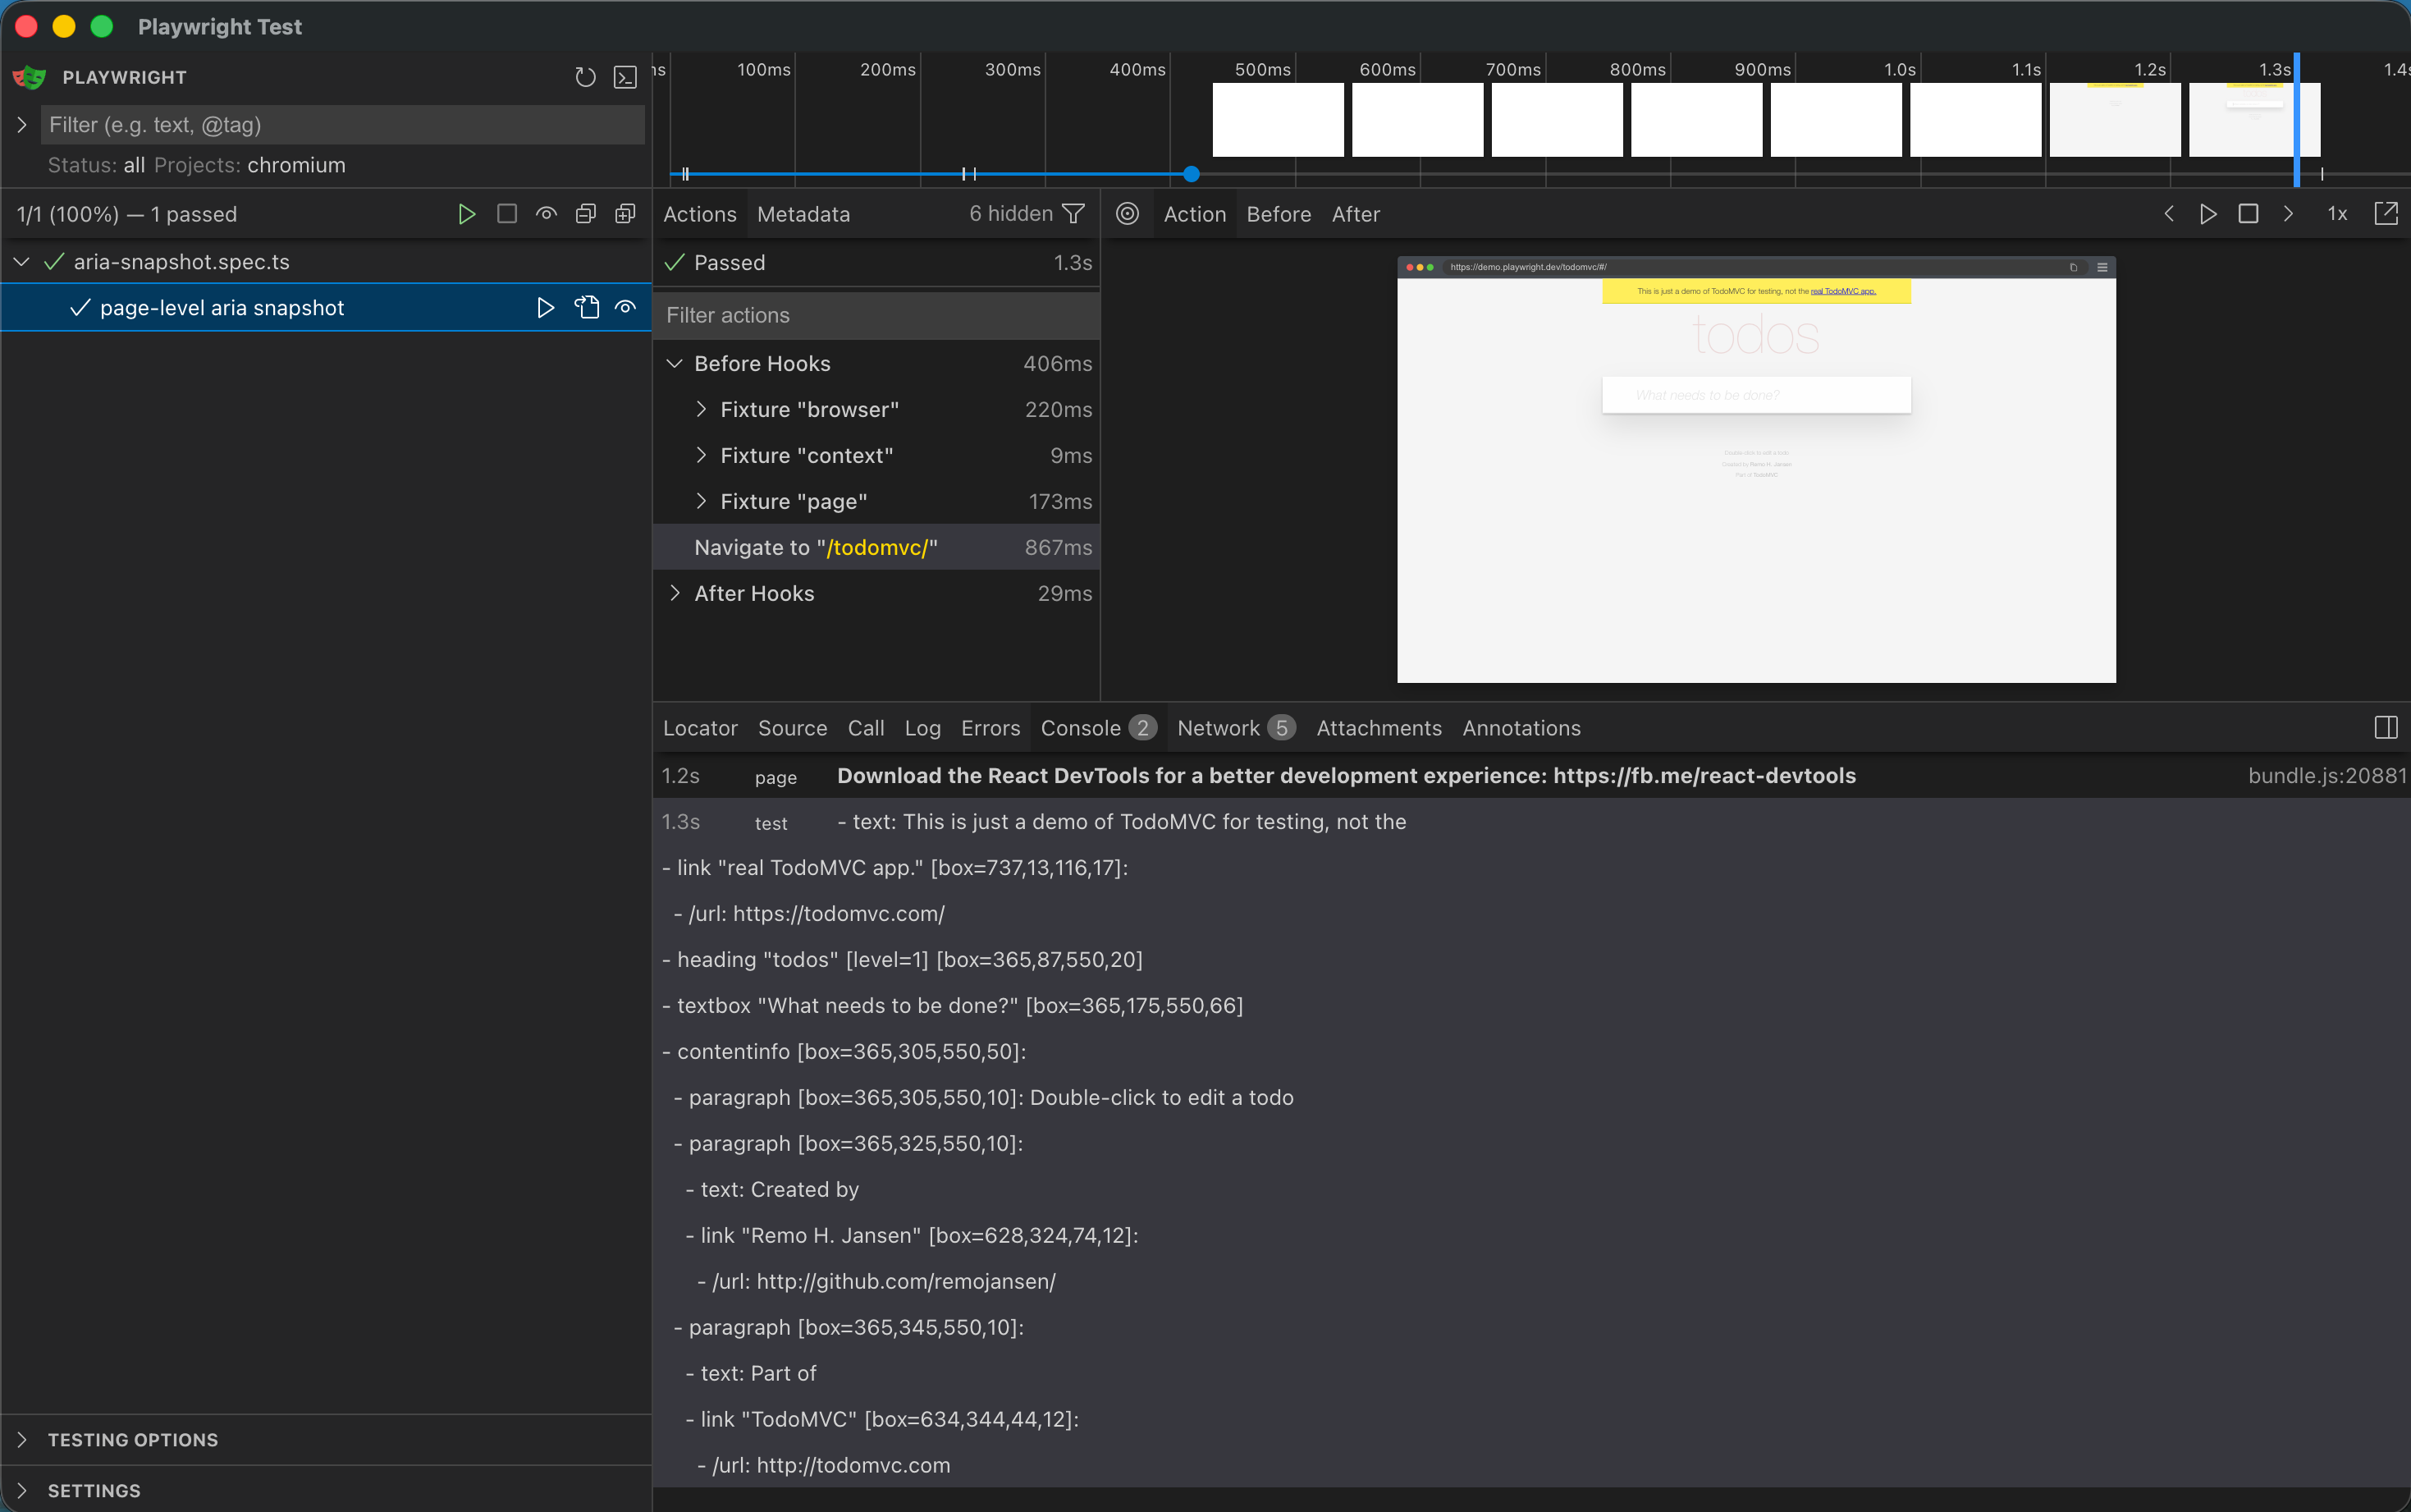
Task: Toggle the sidebar layout icon in bottom panel
Action: point(2386,728)
